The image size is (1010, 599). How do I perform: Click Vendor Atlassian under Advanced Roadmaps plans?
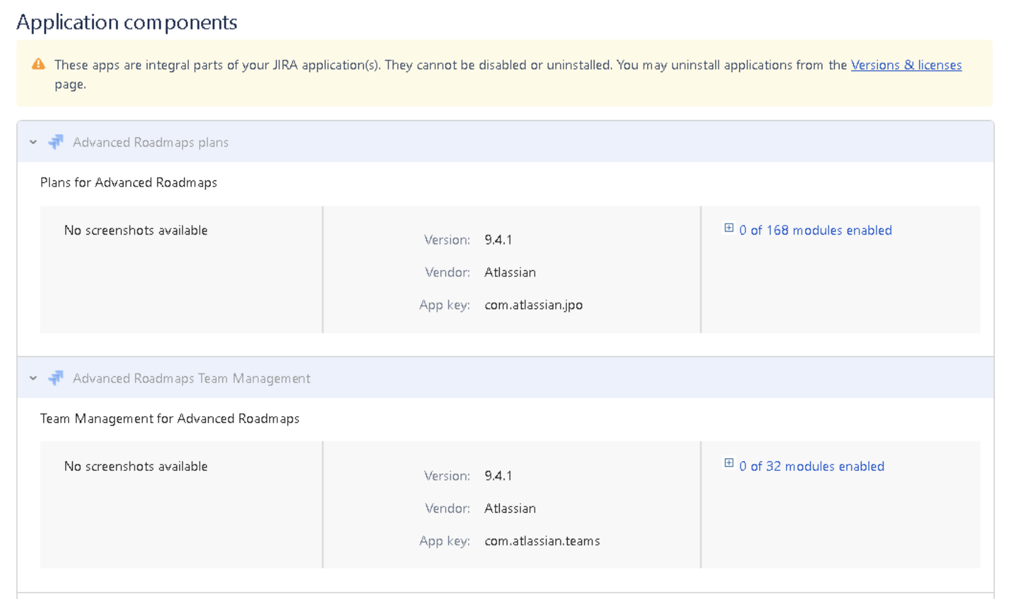510,272
